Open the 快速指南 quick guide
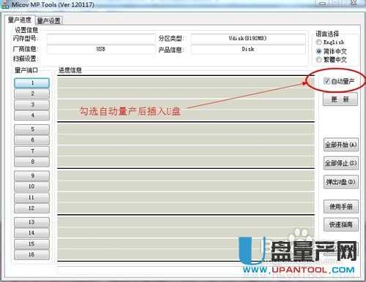 [341, 224]
